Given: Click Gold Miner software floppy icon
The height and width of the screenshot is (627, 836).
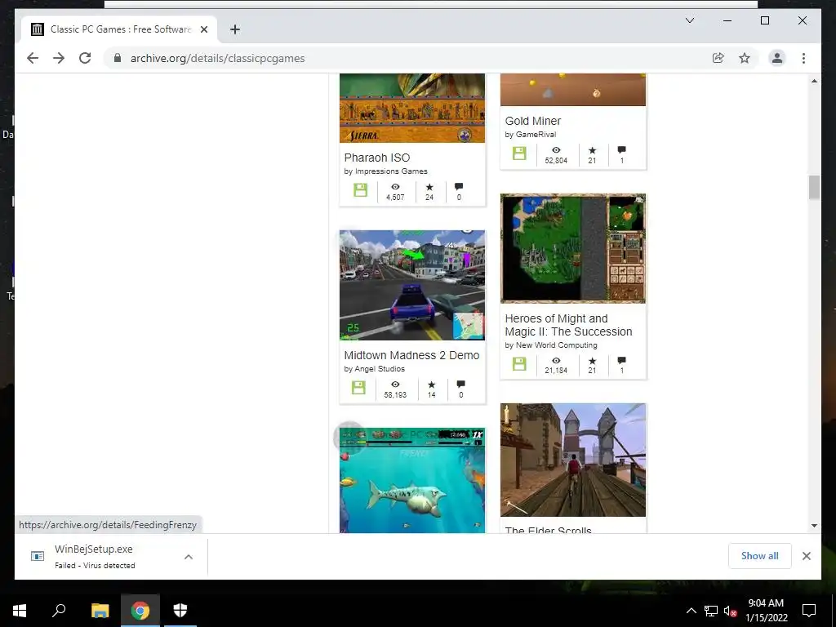Looking at the screenshot, I should [519, 153].
